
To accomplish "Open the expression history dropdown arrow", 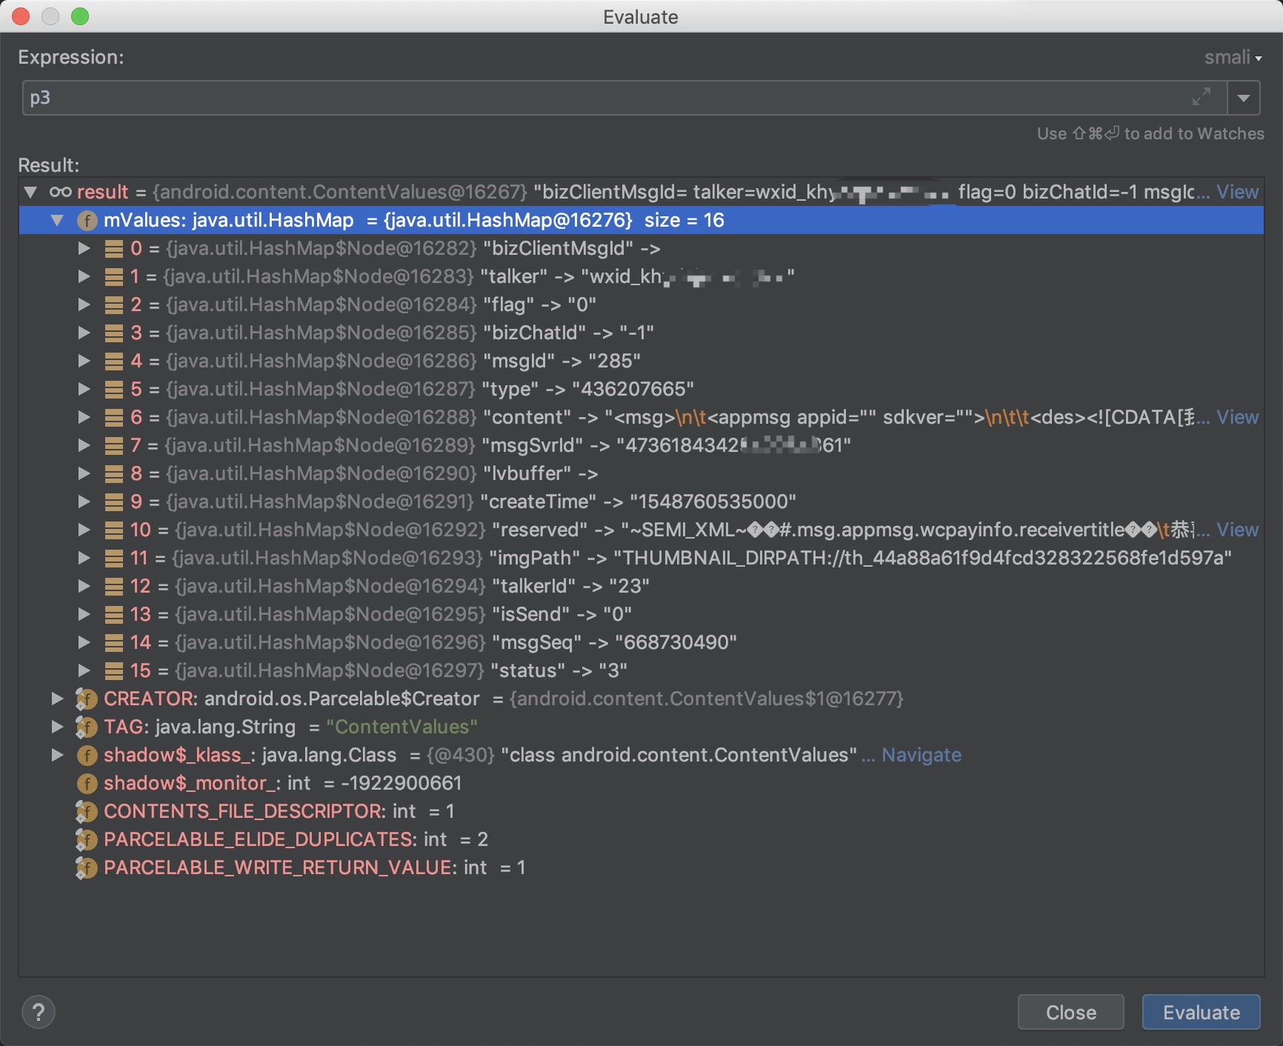I will [x=1244, y=97].
